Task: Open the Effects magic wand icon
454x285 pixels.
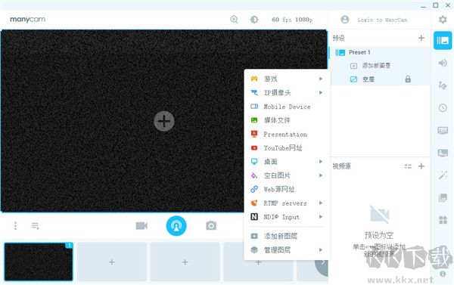Action: pyautogui.click(x=443, y=175)
